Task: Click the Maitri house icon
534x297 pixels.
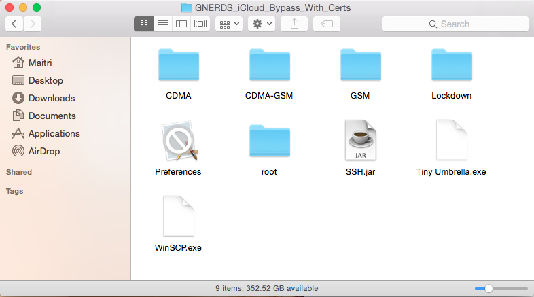Action: 18,63
